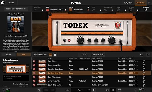Switch Tone Model List to grid view
Viewport: 152px width, 92px height.
pos(55,55)
